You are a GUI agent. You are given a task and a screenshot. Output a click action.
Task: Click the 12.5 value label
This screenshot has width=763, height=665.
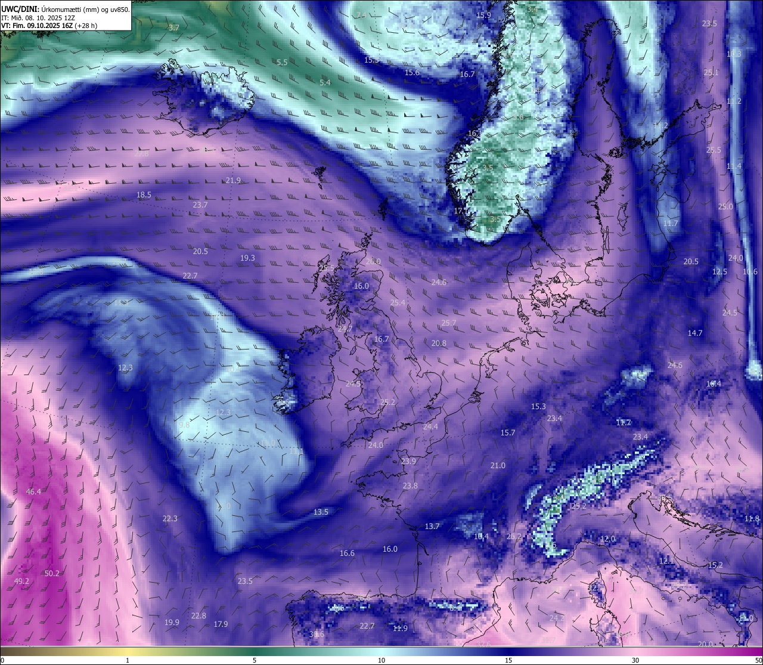point(720,272)
